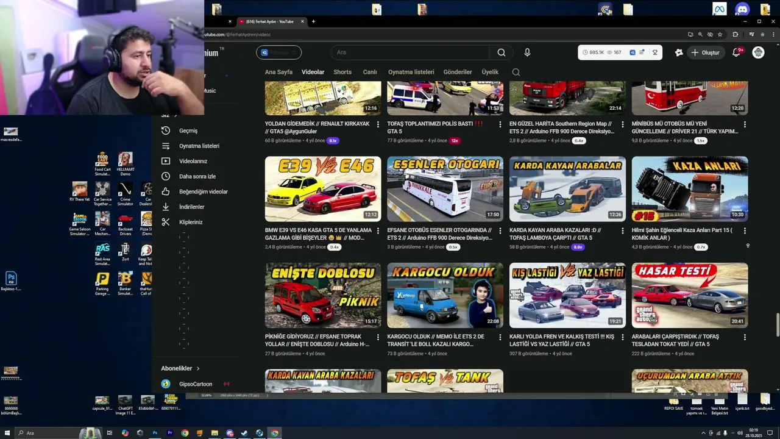Switch to the Üyelik channel tab
780x439 pixels.
click(x=490, y=72)
